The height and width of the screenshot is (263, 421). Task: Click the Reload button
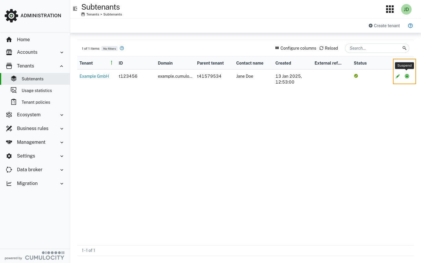(x=329, y=48)
